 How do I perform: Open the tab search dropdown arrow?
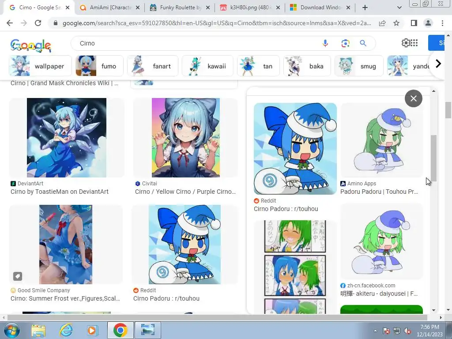point(399,8)
